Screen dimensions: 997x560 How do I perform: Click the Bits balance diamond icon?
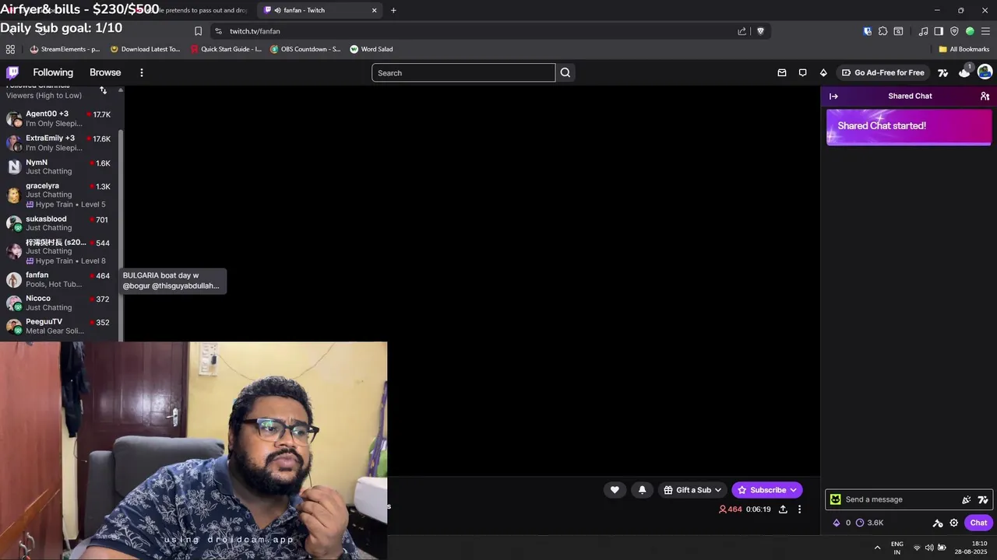coord(837,523)
